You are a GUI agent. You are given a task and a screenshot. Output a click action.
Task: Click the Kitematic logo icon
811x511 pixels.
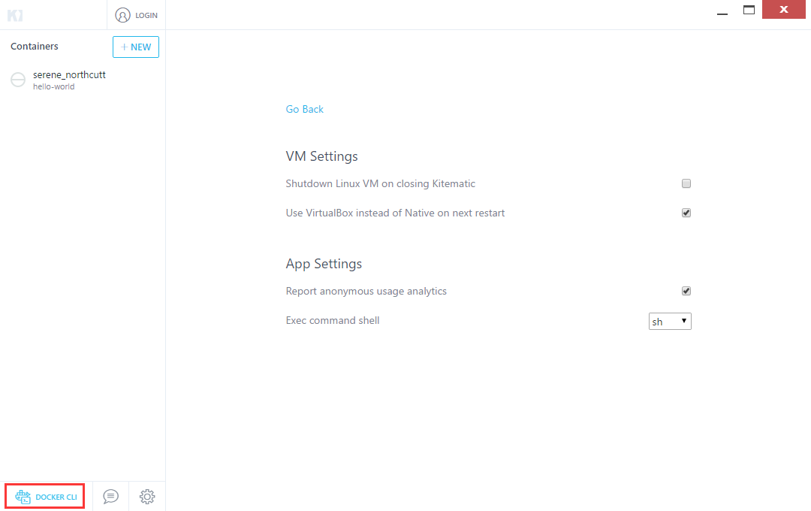(15, 15)
